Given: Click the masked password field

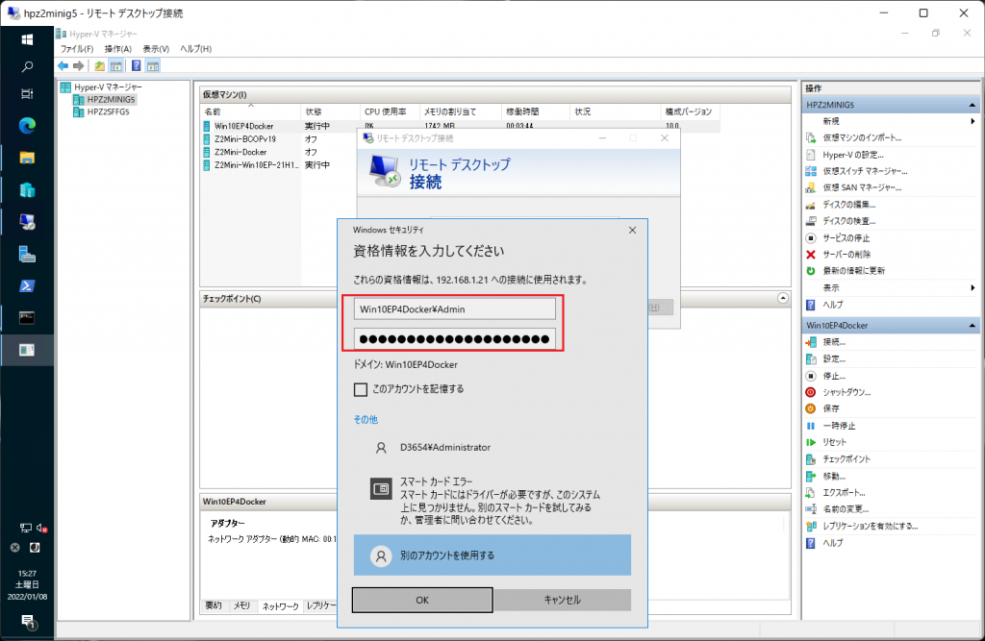Looking at the screenshot, I should (455, 339).
